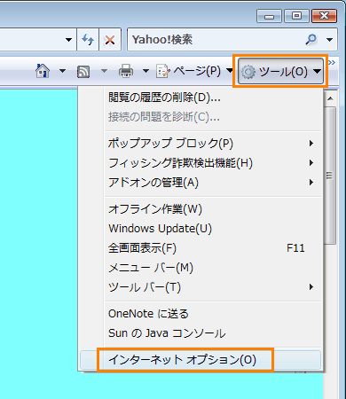
Task: Toggle 全画面表示(F) full screen
Action: pos(201,248)
